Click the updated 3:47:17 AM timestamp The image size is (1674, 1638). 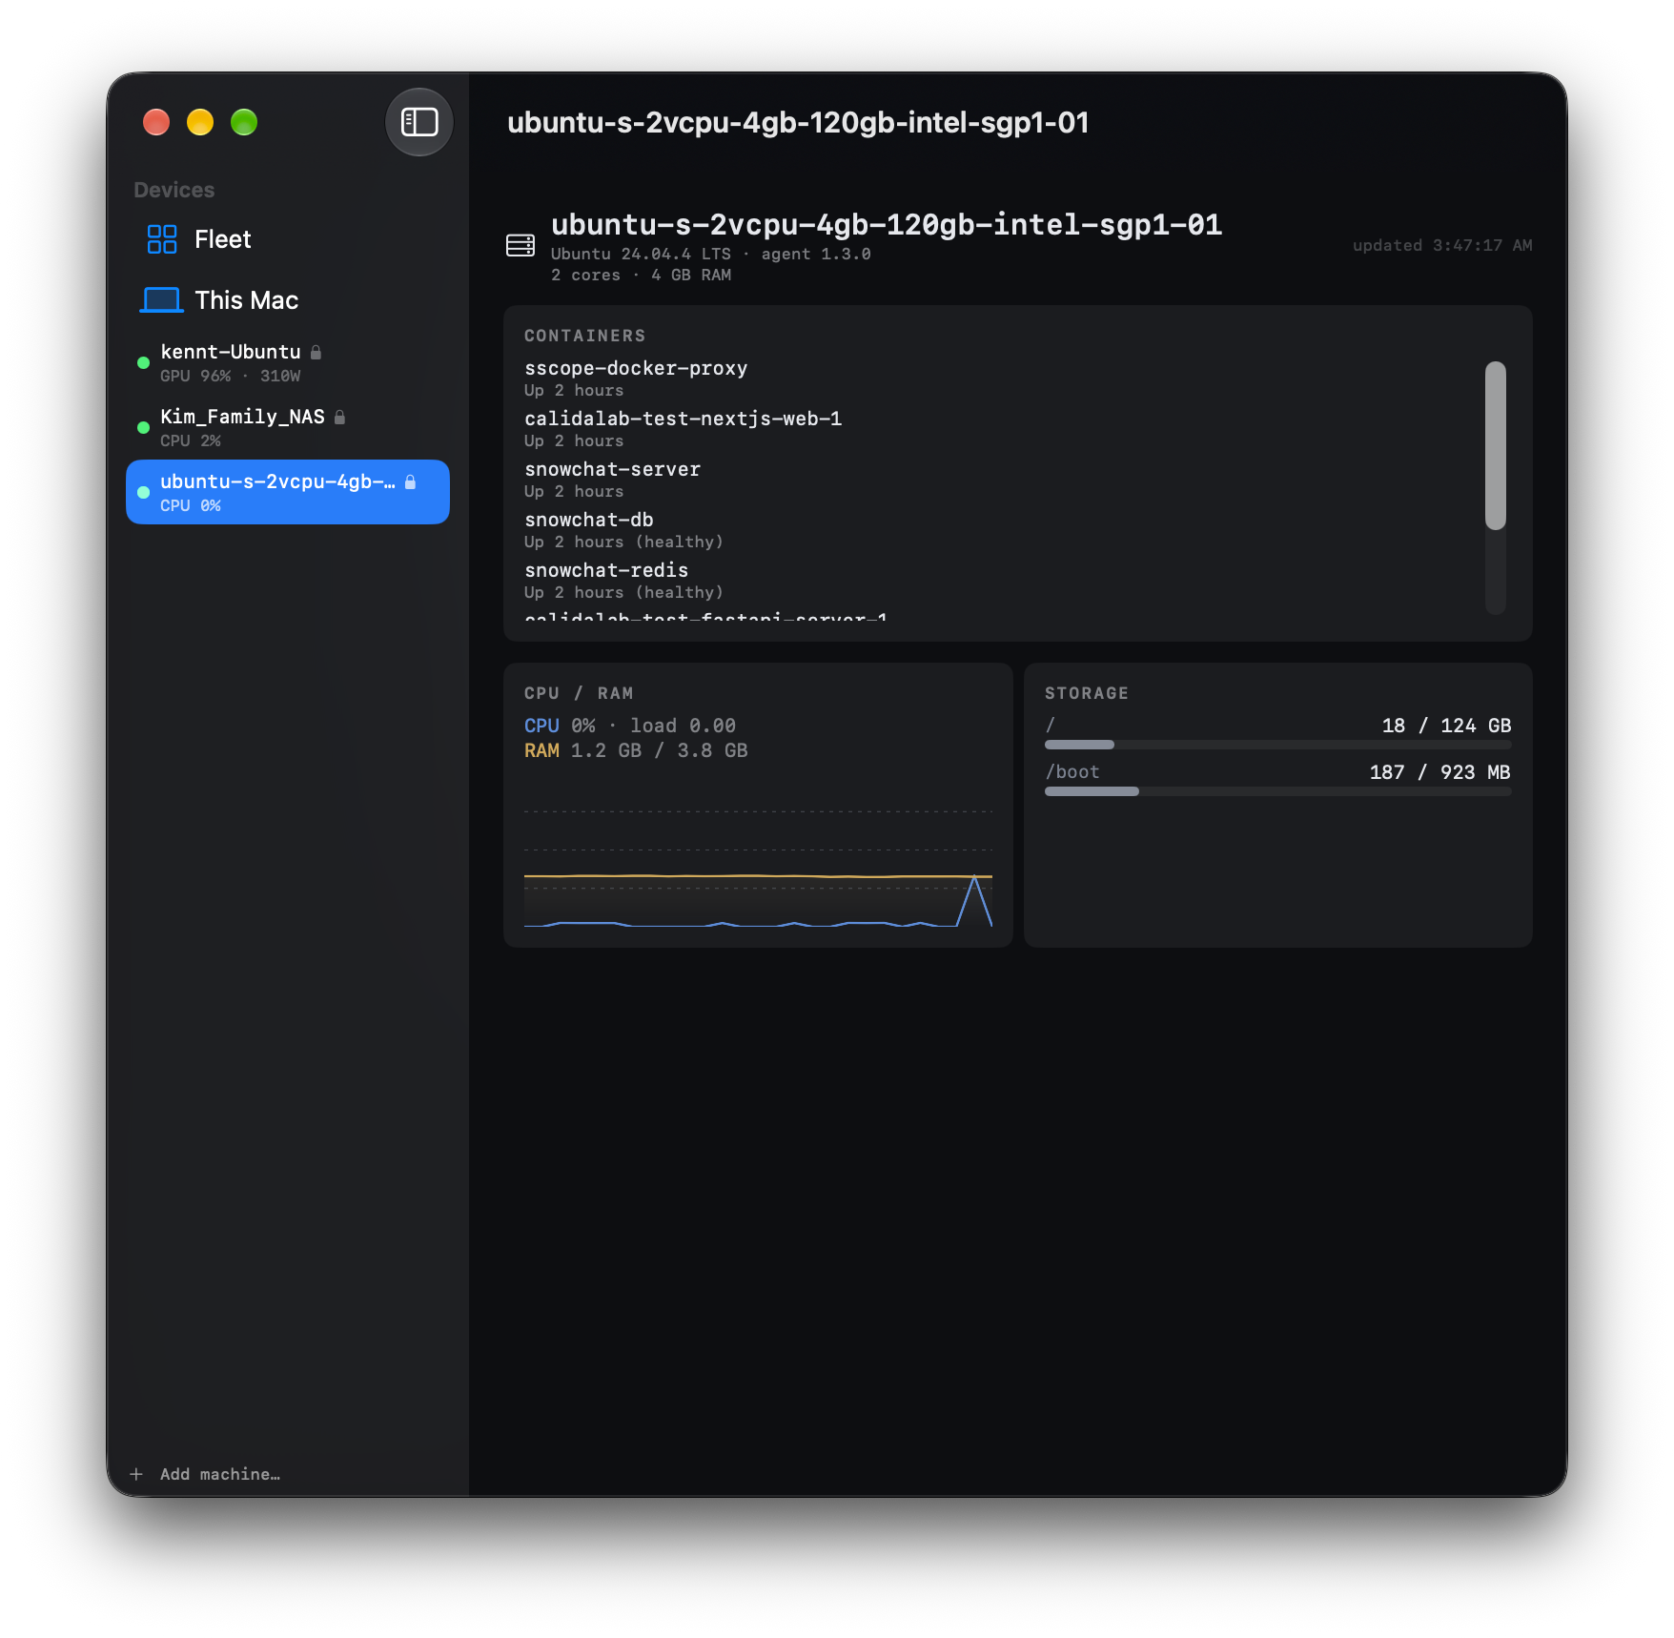(1442, 245)
